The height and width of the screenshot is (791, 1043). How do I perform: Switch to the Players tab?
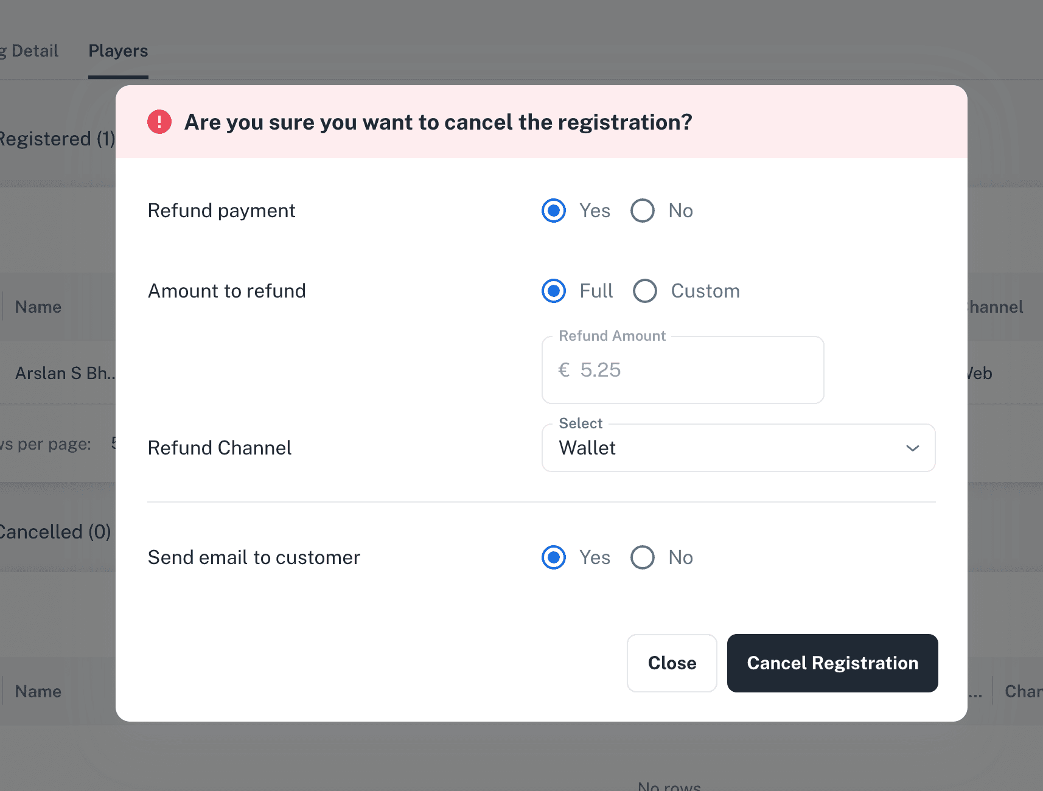click(118, 51)
